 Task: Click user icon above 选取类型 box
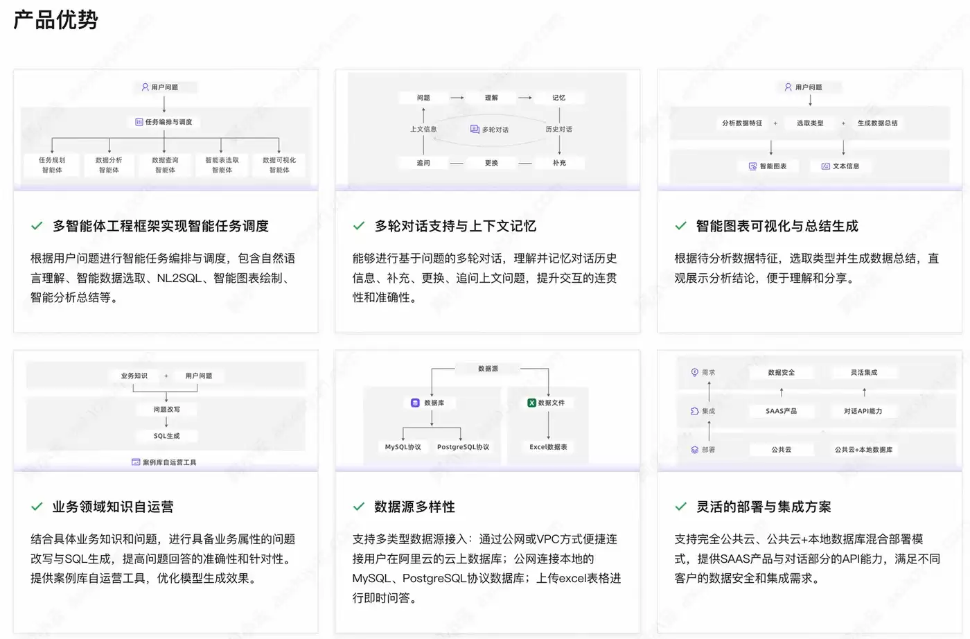tap(788, 87)
